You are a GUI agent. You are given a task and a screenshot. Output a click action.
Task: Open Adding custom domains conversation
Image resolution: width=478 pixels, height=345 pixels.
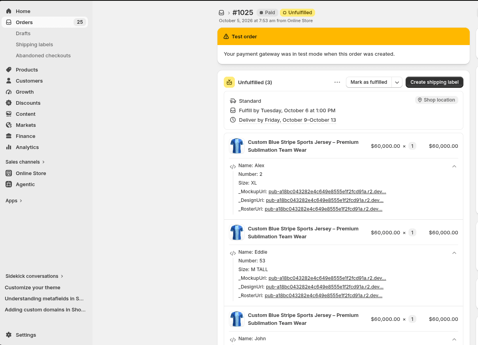(45, 310)
